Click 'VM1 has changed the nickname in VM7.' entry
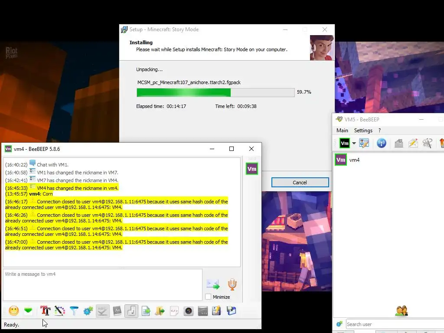This screenshot has width=444, height=333. (x=78, y=173)
